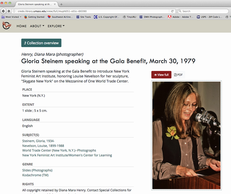Open the TinyURL bookmark
The height and width of the screenshot is (194, 231).
[129, 17]
